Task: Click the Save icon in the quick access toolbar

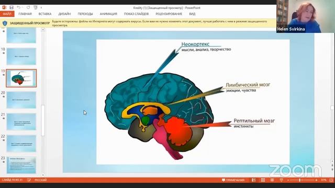Action: click(x=12, y=7)
